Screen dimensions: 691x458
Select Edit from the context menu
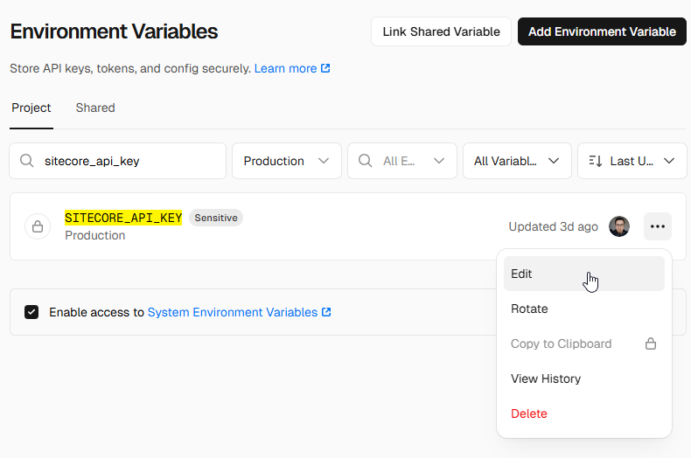[x=584, y=274]
